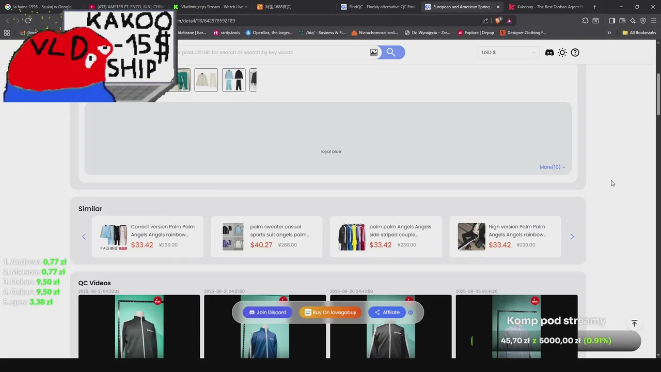Screen dimensions: 661x372
Task: Switch to the AMSTER FT. ENZO YouTube tab
Action: (127, 7)
